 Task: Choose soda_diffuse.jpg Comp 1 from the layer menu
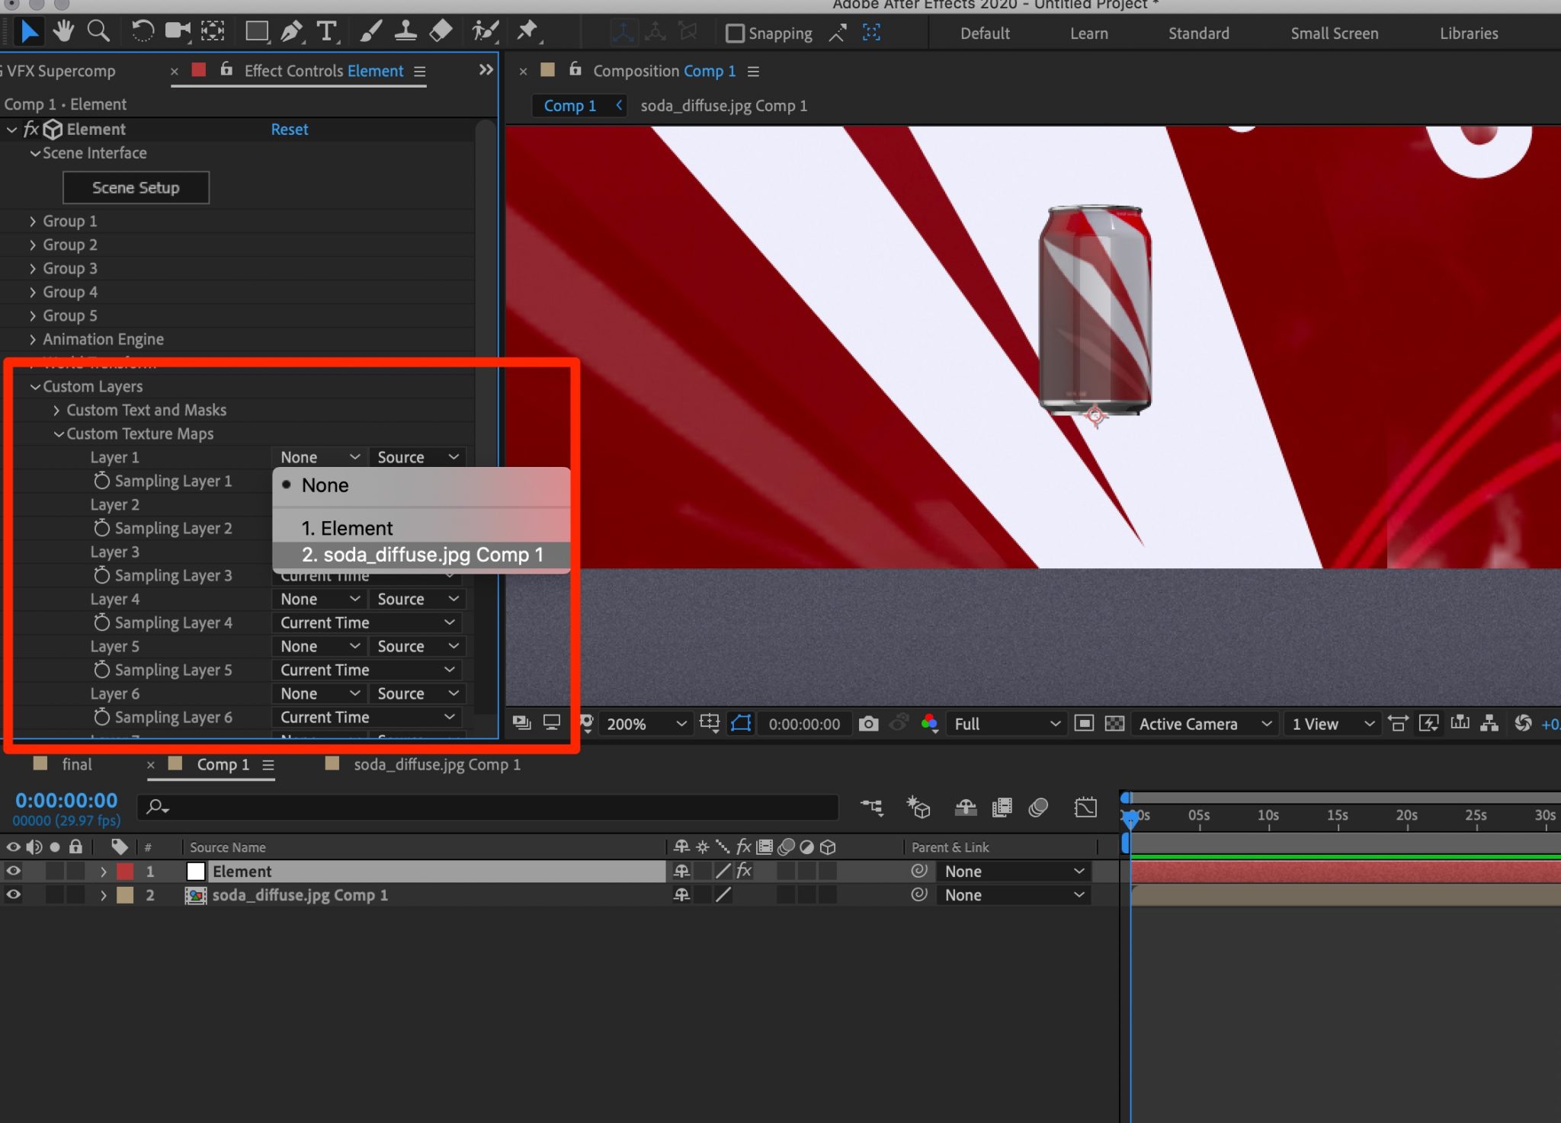[422, 555]
